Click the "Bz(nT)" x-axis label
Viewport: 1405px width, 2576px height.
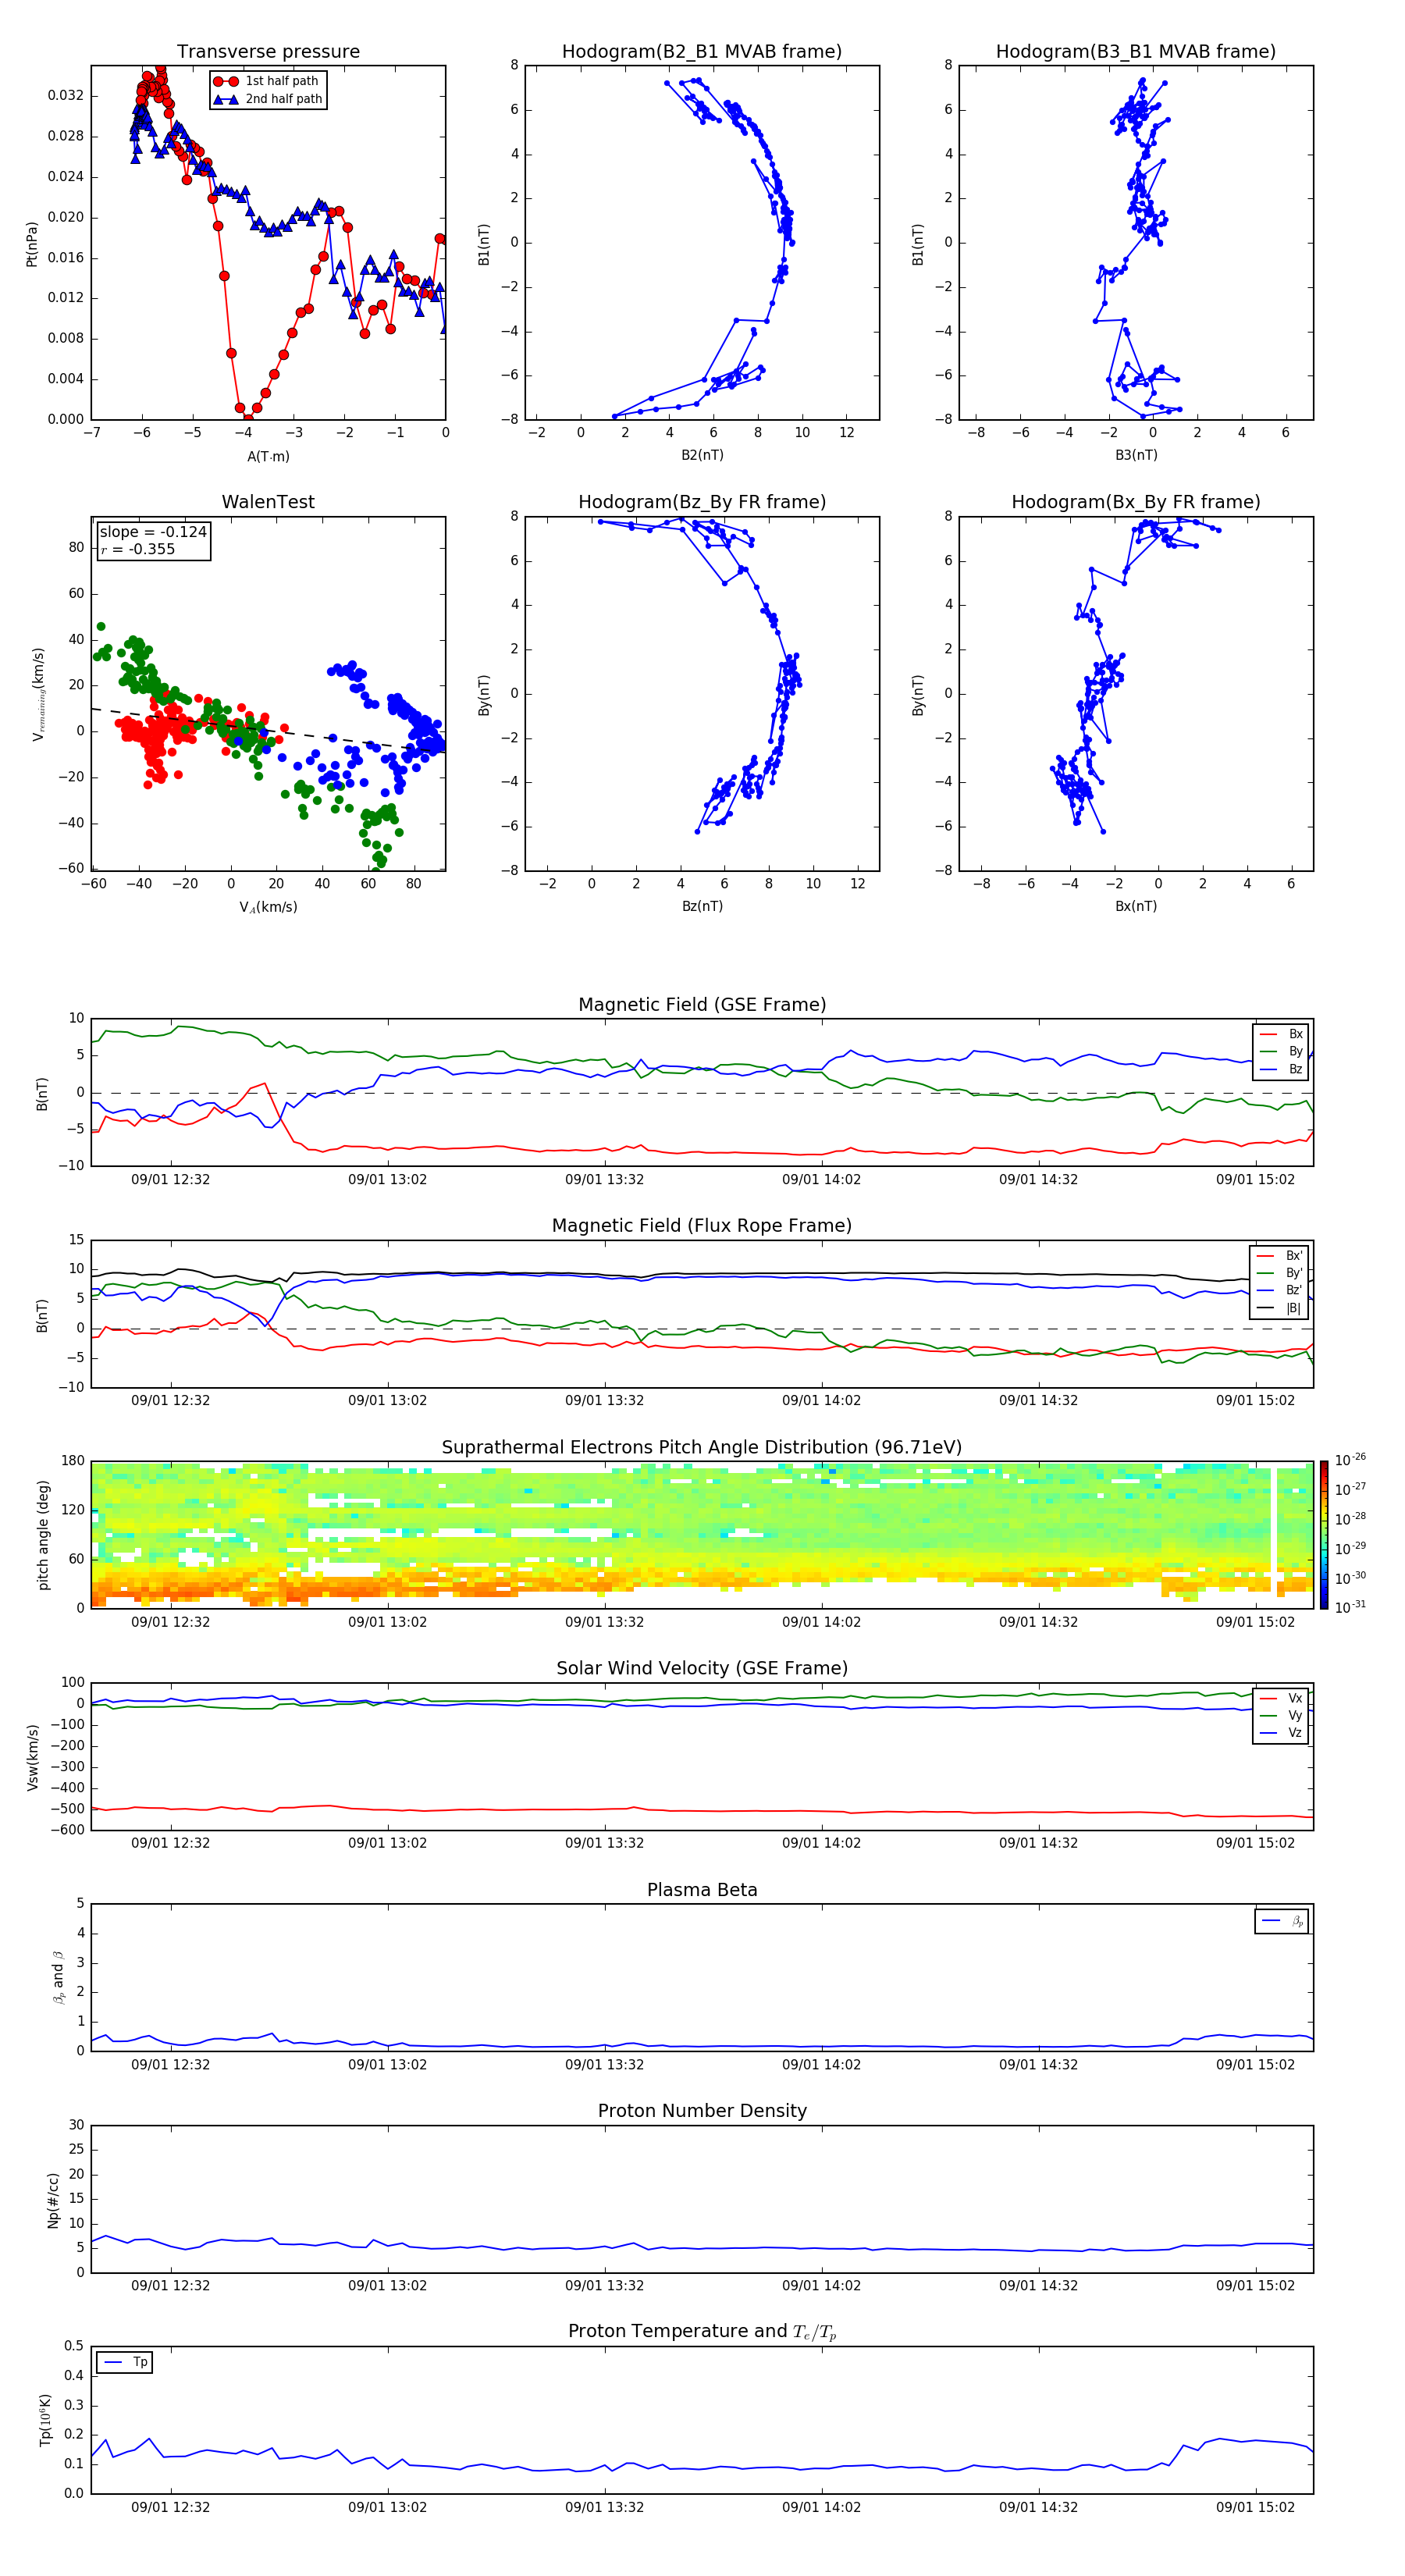[x=702, y=907]
